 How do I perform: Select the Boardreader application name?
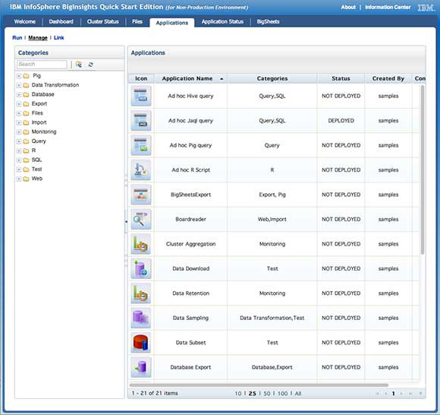tap(191, 220)
